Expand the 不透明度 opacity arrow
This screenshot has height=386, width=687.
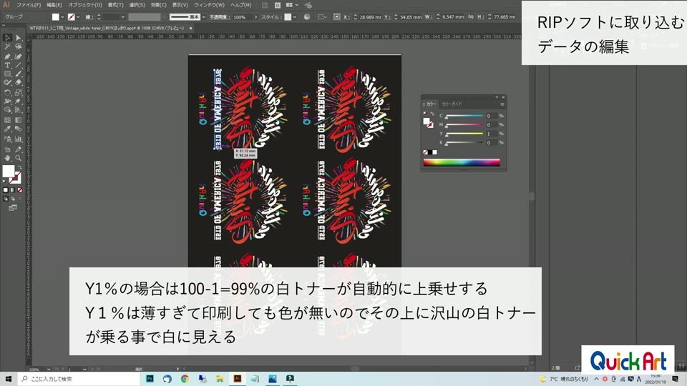tap(256, 17)
